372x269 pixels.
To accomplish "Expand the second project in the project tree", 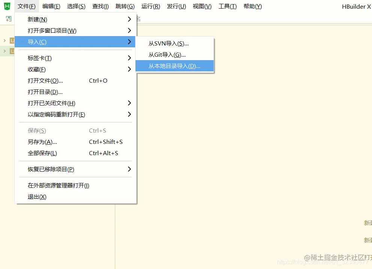I will pos(4,51).
